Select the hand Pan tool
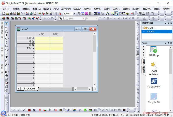Viewport: 173px width, 117px height. [7, 75]
